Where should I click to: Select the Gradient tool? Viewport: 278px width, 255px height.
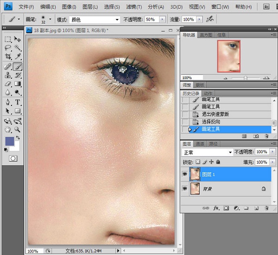click(18, 84)
